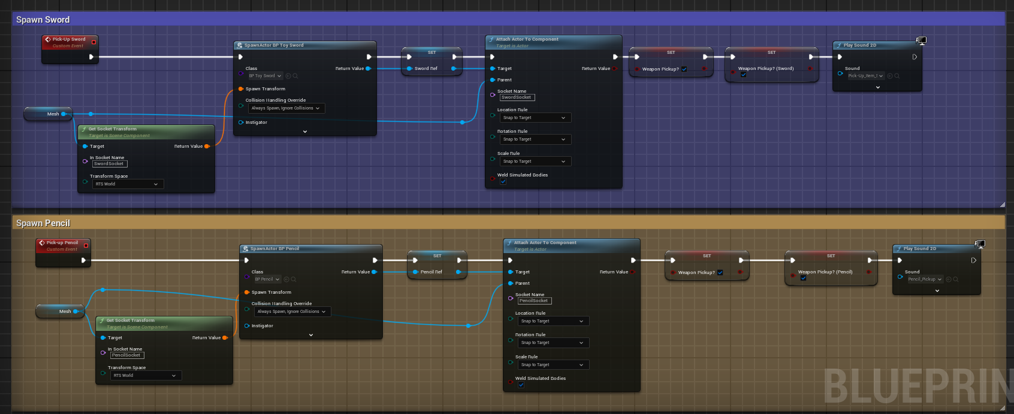Click browse icon beside BP Toy Sword class
The width and height of the screenshot is (1014, 414).
click(295, 76)
